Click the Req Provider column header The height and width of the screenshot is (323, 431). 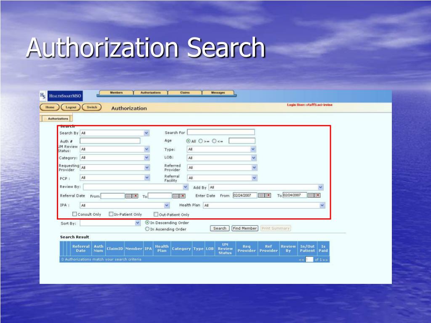point(247,249)
